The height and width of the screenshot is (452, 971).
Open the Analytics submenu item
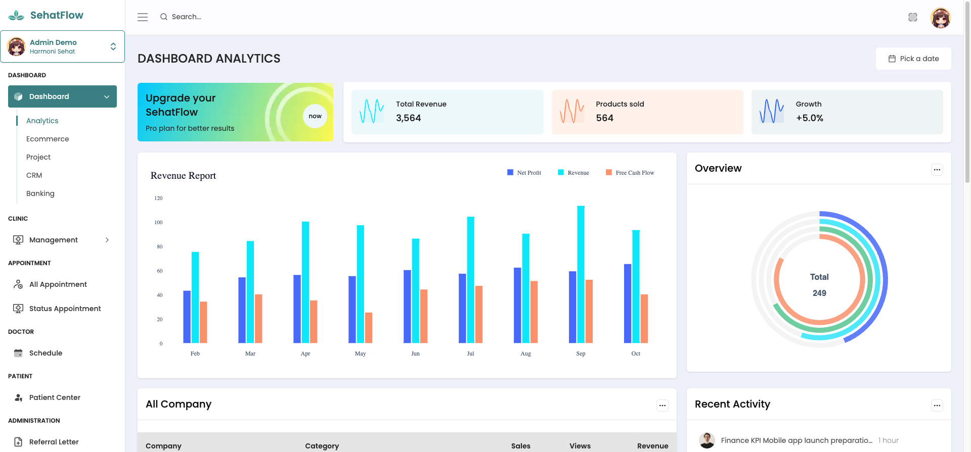point(42,121)
